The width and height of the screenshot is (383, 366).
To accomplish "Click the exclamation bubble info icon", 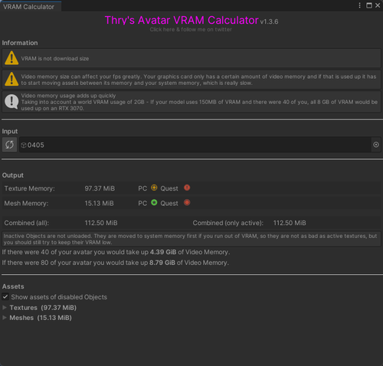I will pos(11,102).
